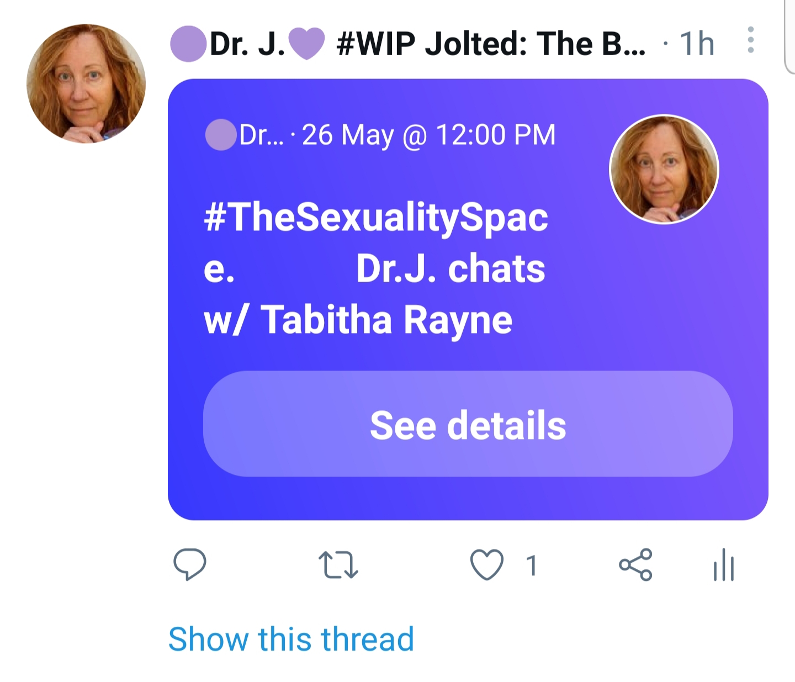This screenshot has height=682, width=795.
Task: Tap the like count number 1
Action: click(532, 566)
